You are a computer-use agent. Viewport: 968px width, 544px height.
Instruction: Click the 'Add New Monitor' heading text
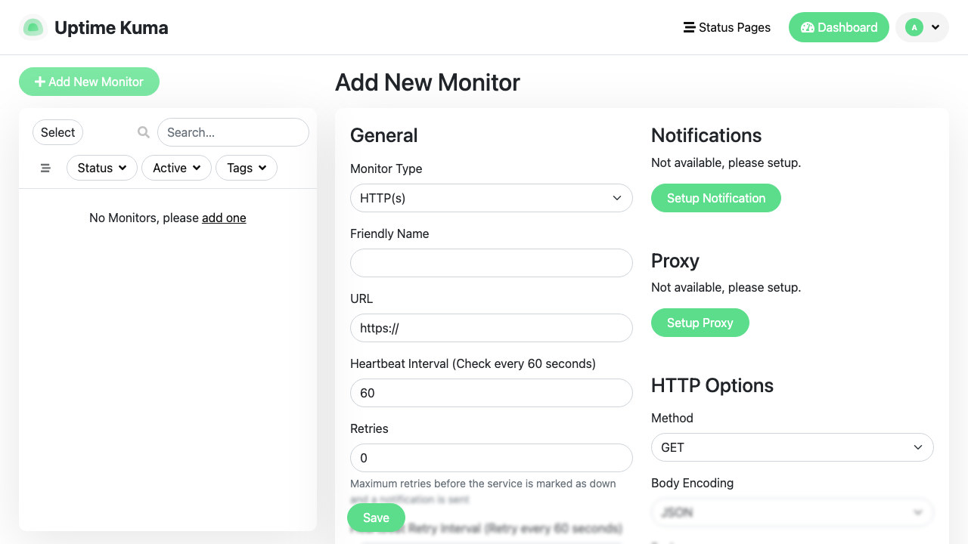coord(428,82)
